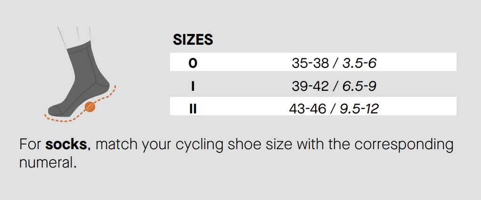Image resolution: width=481 pixels, height=200 pixels.
Task: Click the italic 3.5-6 US range
Action: [359, 63]
